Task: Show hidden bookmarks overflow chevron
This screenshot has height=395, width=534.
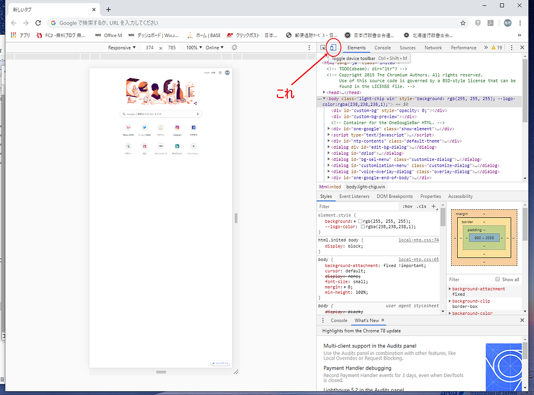Action: pos(519,35)
